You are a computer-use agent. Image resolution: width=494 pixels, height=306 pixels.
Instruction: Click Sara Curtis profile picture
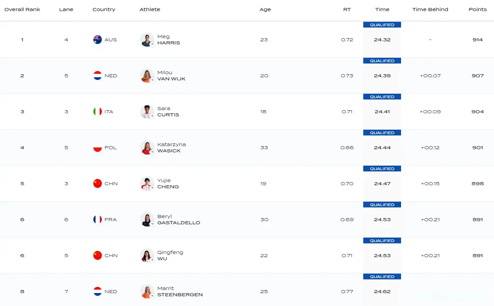tap(147, 111)
